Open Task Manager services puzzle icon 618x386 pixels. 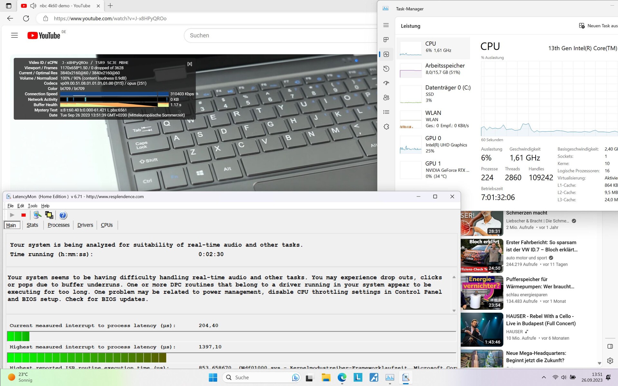[386, 127]
